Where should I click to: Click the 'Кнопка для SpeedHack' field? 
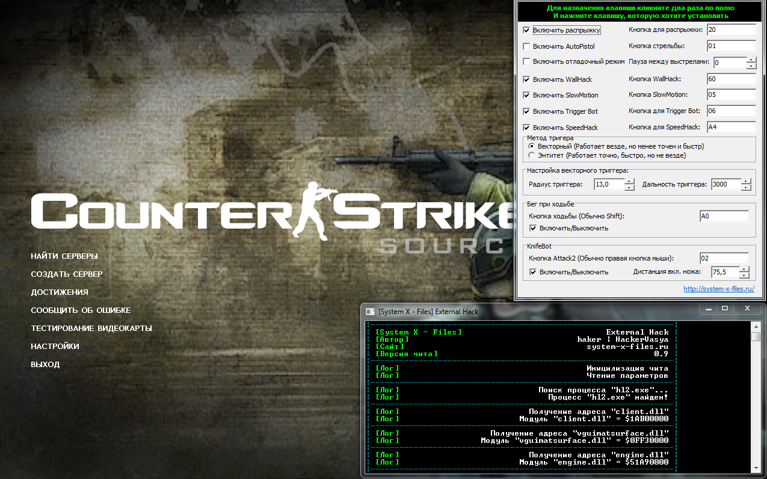pyautogui.click(x=731, y=127)
